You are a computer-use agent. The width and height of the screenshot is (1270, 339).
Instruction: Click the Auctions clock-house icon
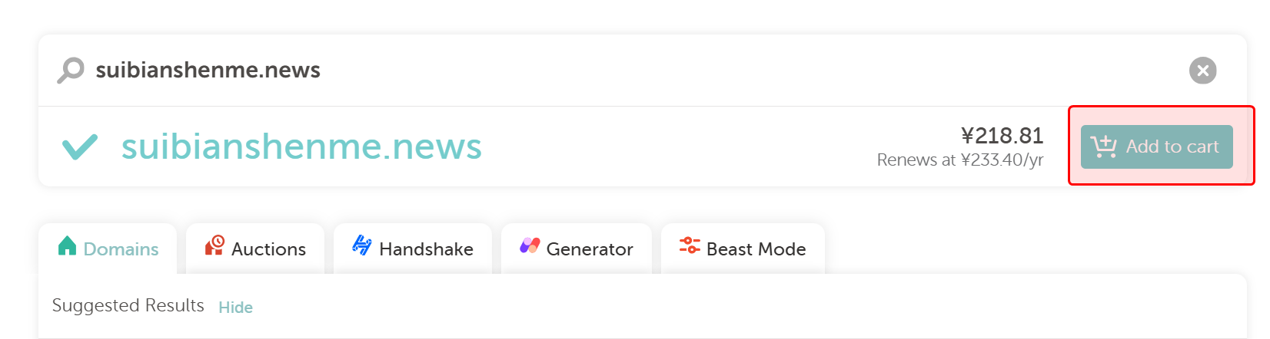[214, 245]
